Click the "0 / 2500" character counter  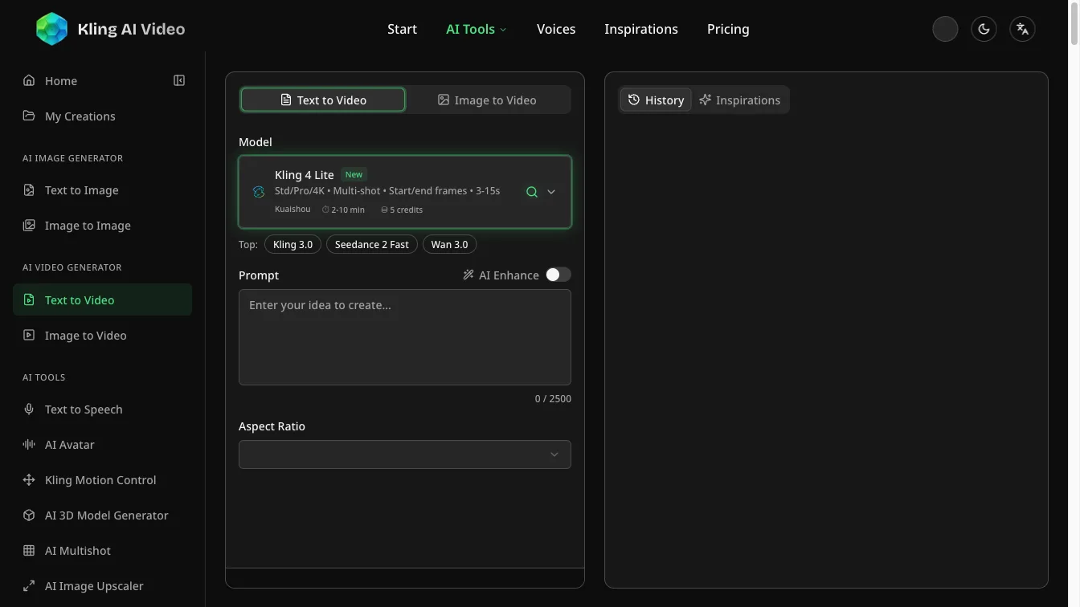553,398
